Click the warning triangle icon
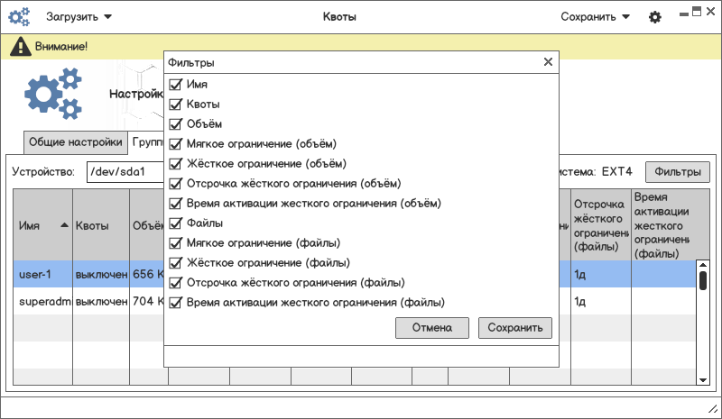Image resolution: width=722 pixels, height=419 pixels. click(20, 46)
